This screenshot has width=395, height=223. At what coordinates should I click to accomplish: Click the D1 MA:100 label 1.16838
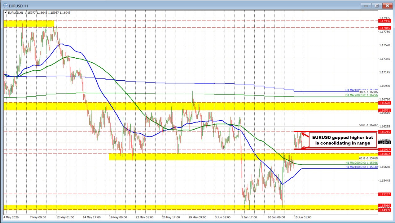(361, 90)
